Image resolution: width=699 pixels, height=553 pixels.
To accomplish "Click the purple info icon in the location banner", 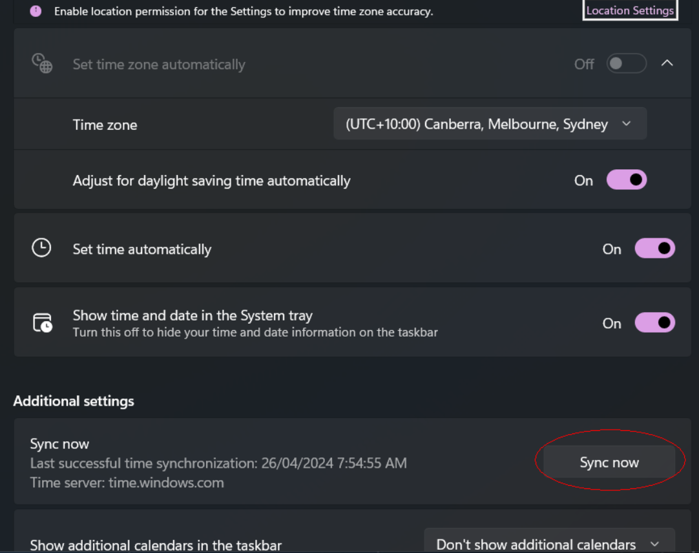I will [x=36, y=11].
